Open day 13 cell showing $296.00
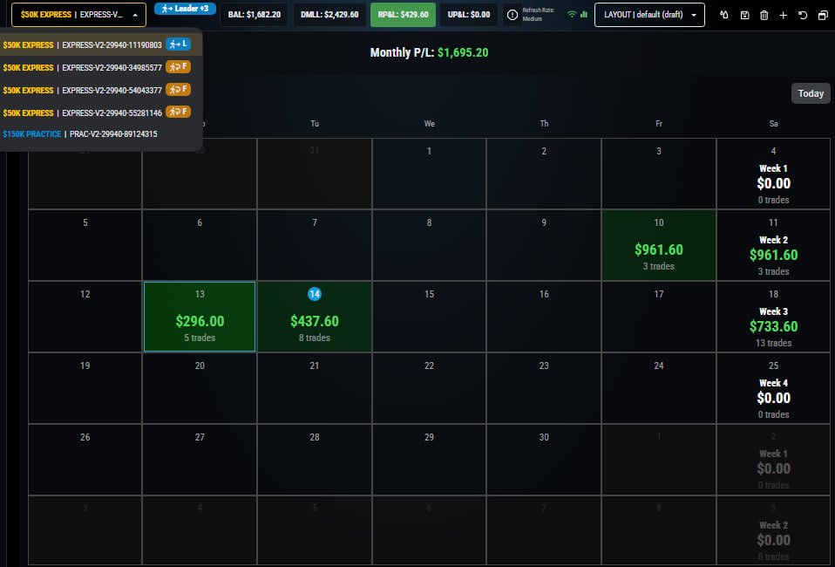 [x=200, y=317]
